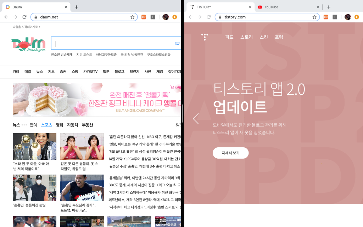Select the 자동차 news tab
This screenshot has width=363, height=227.
72,125
